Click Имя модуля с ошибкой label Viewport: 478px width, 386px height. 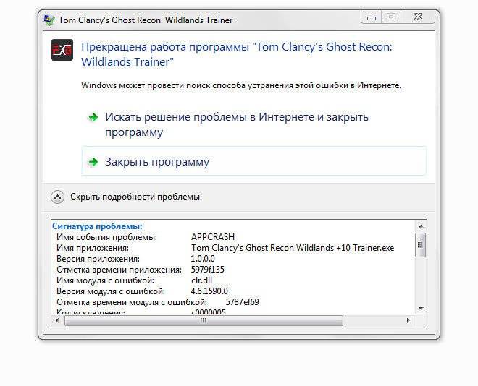pyautogui.click(x=106, y=280)
